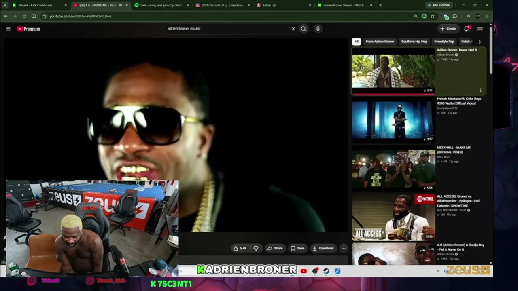
Task: Save the video to a playlist
Action: (x=297, y=248)
